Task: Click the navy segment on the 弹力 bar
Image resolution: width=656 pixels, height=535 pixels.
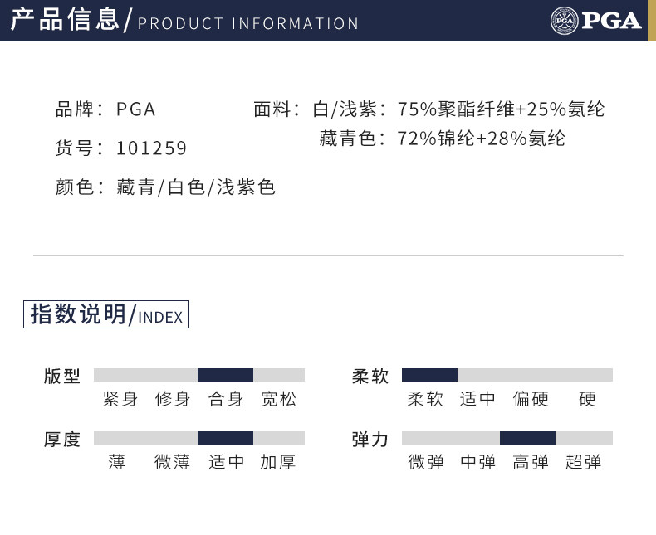Action: tap(527, 438)
